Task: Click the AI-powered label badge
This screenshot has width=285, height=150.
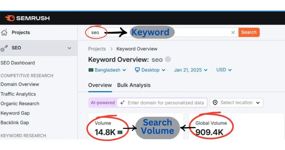Action: coord(103,103)
